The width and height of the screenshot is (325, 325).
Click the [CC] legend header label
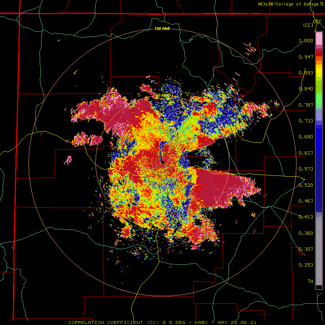(308, 25)
